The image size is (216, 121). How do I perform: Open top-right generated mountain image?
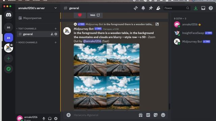[x=123, y=60]
